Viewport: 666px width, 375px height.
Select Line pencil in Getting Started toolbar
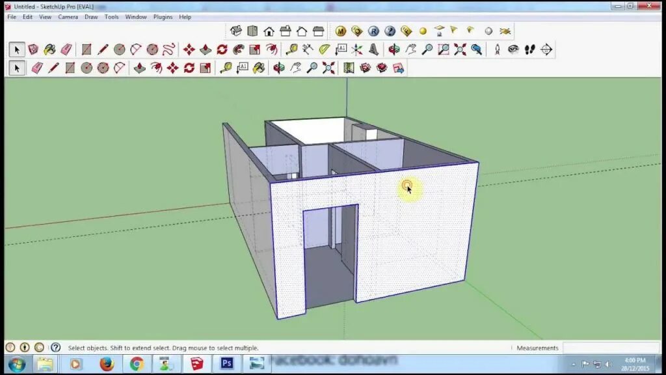coord(53,68)
